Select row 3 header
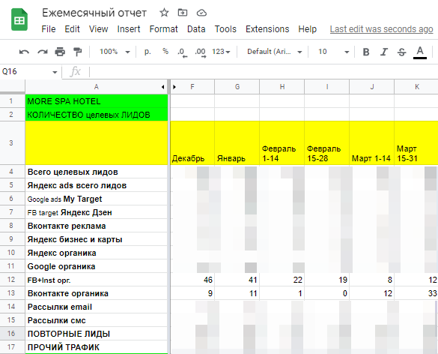 [x=12, y=143]
